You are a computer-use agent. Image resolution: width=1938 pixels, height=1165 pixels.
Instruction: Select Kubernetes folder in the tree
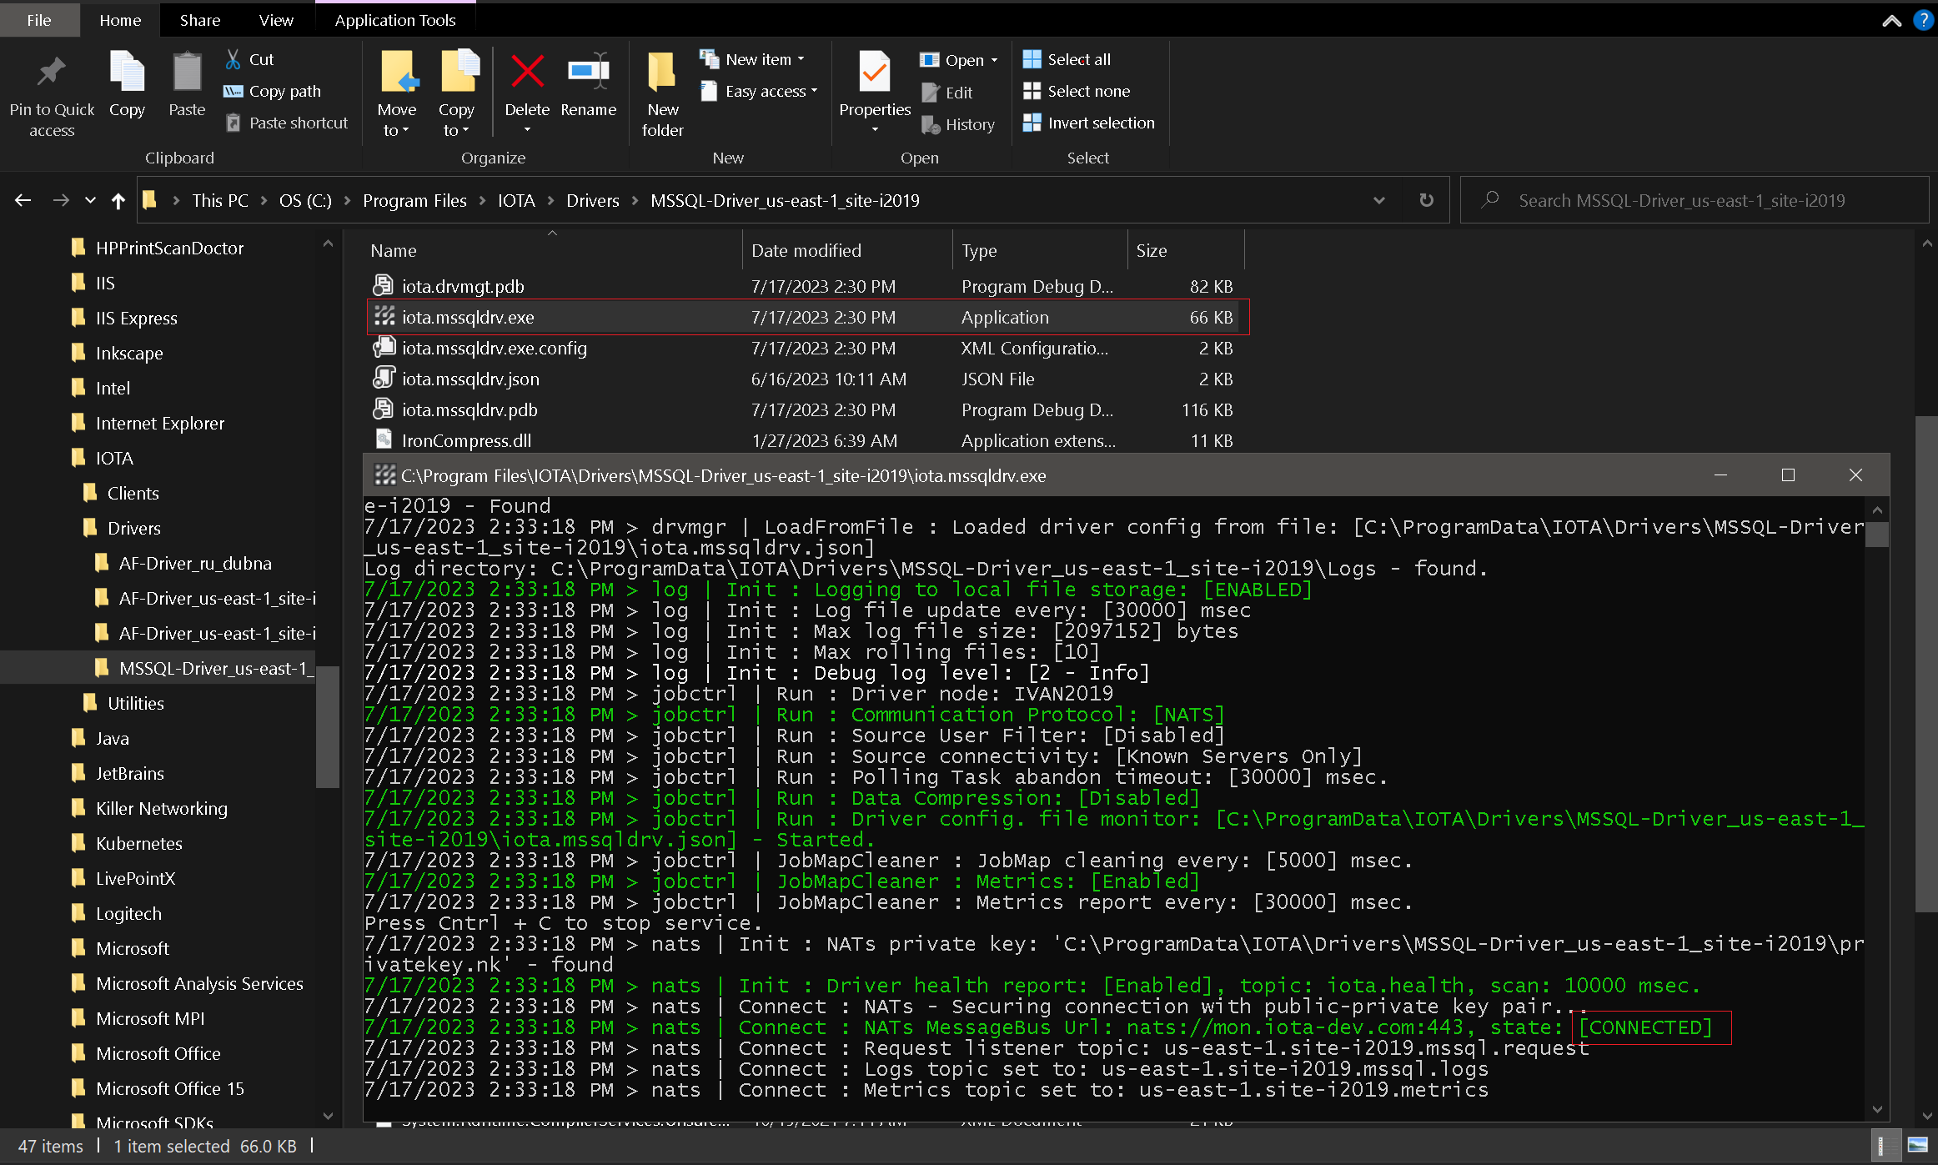[x=138, y=843]
